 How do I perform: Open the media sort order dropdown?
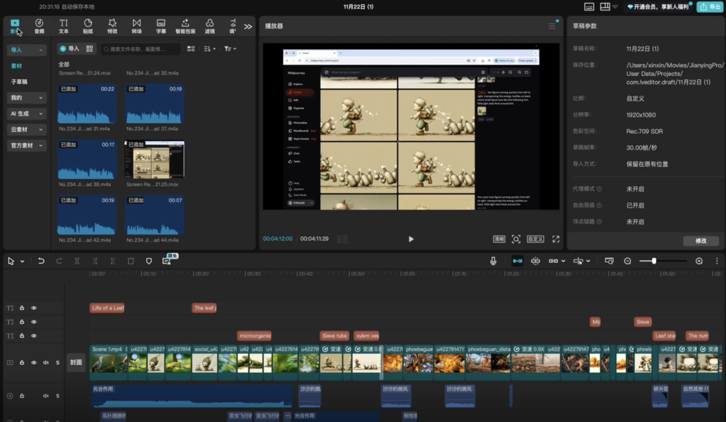coord(210,49)
